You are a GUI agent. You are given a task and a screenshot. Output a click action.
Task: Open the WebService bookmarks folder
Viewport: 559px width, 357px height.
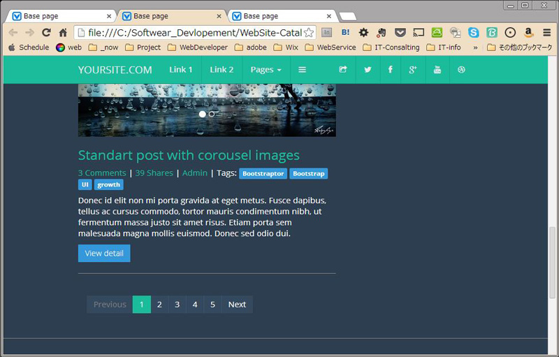coord(331,48)
